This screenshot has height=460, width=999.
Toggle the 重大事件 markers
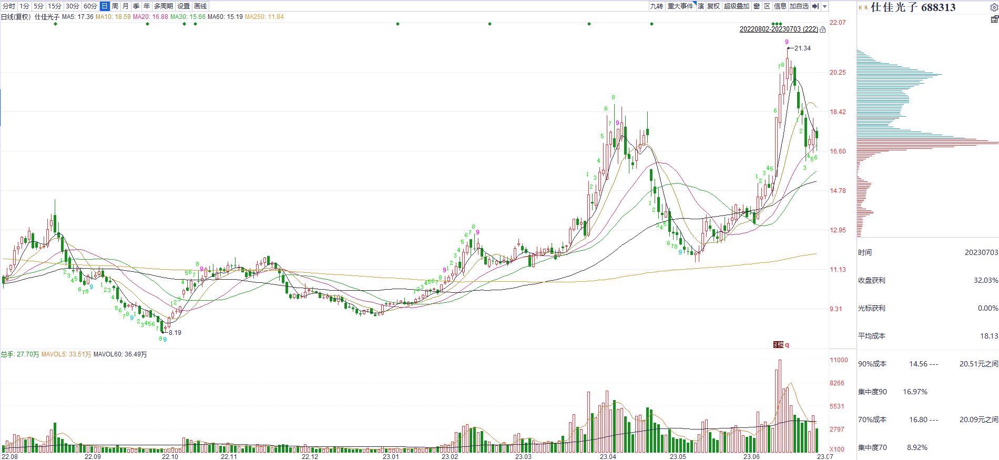pos(681,6)
